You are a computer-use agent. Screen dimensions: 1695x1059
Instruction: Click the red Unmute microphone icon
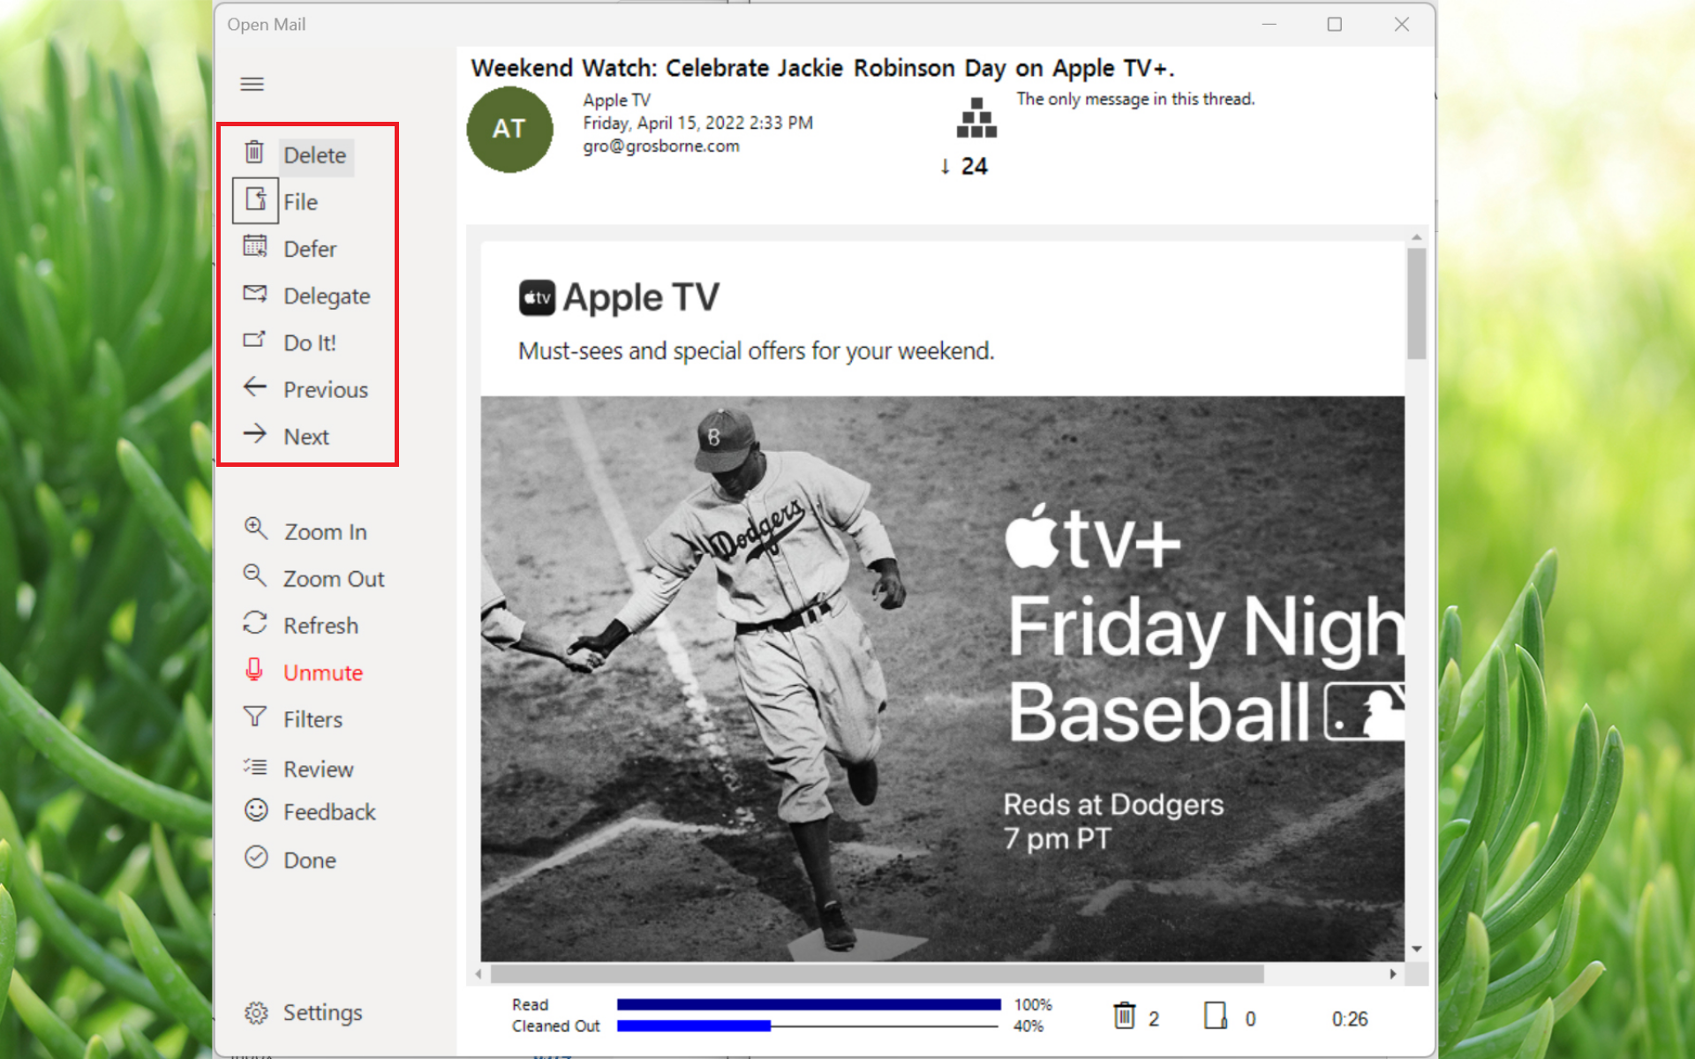click(x=254, y=670)
